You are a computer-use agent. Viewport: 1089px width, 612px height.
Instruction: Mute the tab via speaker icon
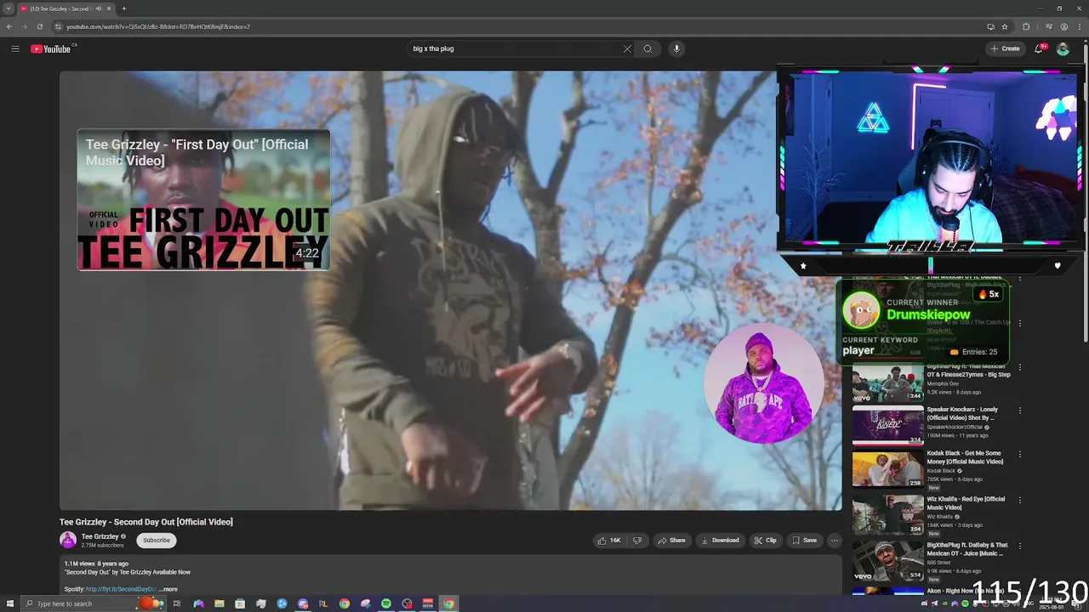99,8
